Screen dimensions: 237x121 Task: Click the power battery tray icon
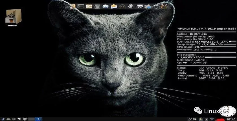coord(206,119)
